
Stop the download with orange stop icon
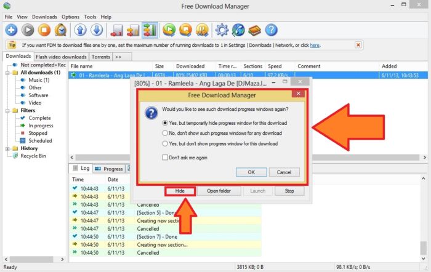coord(44,30)
